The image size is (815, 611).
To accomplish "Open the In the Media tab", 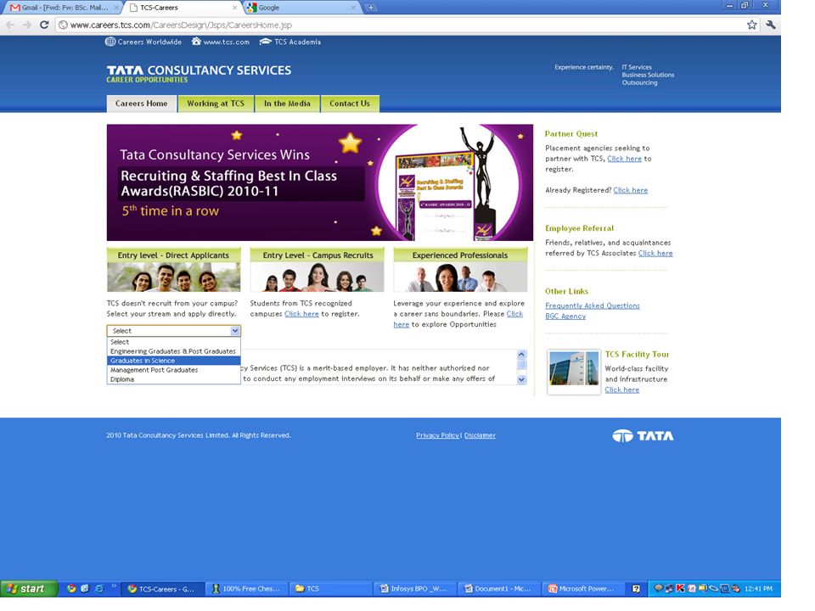I will [287, 104].
